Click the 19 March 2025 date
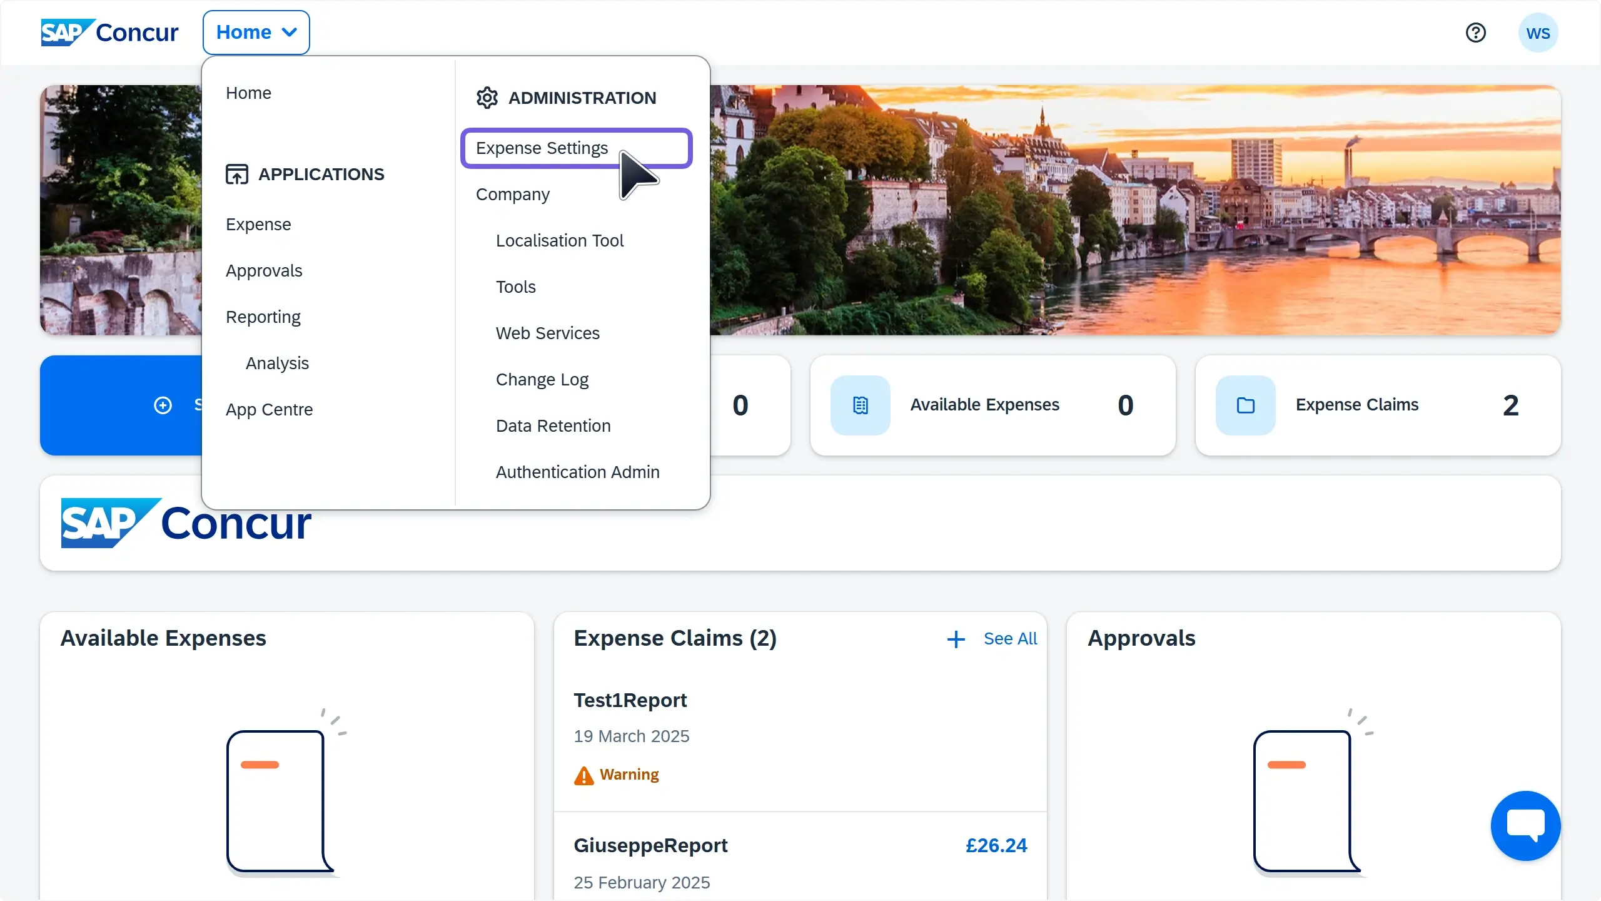Image resolution: width=1601 pixels, height=901 pixels. pyautogui.click(x=632, y=736)
